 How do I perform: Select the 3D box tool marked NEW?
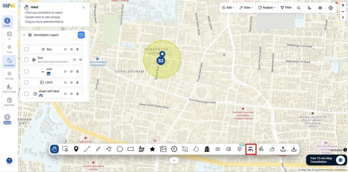click(240, 148)
